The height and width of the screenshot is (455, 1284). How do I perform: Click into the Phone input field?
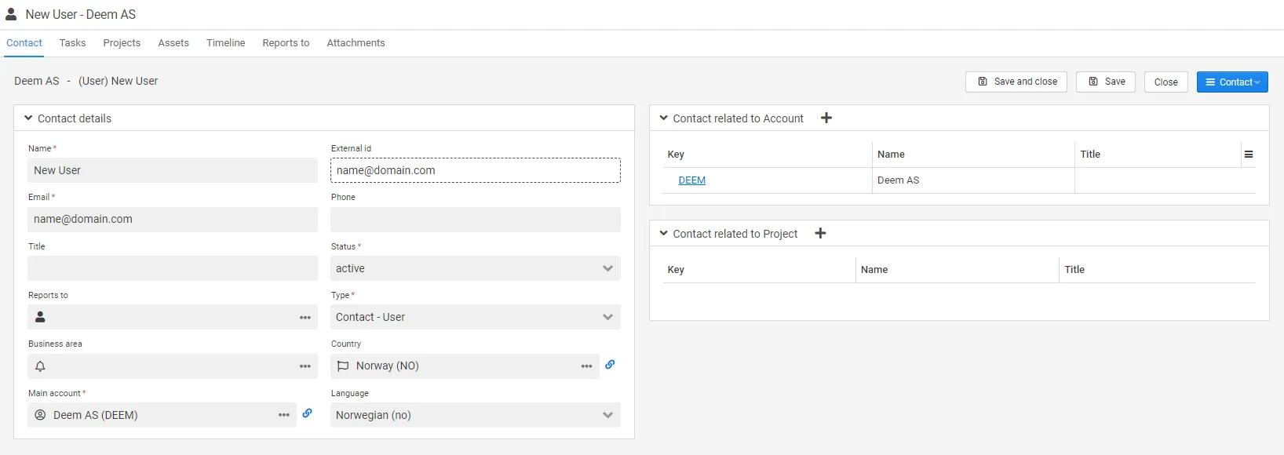coord(475,220)
